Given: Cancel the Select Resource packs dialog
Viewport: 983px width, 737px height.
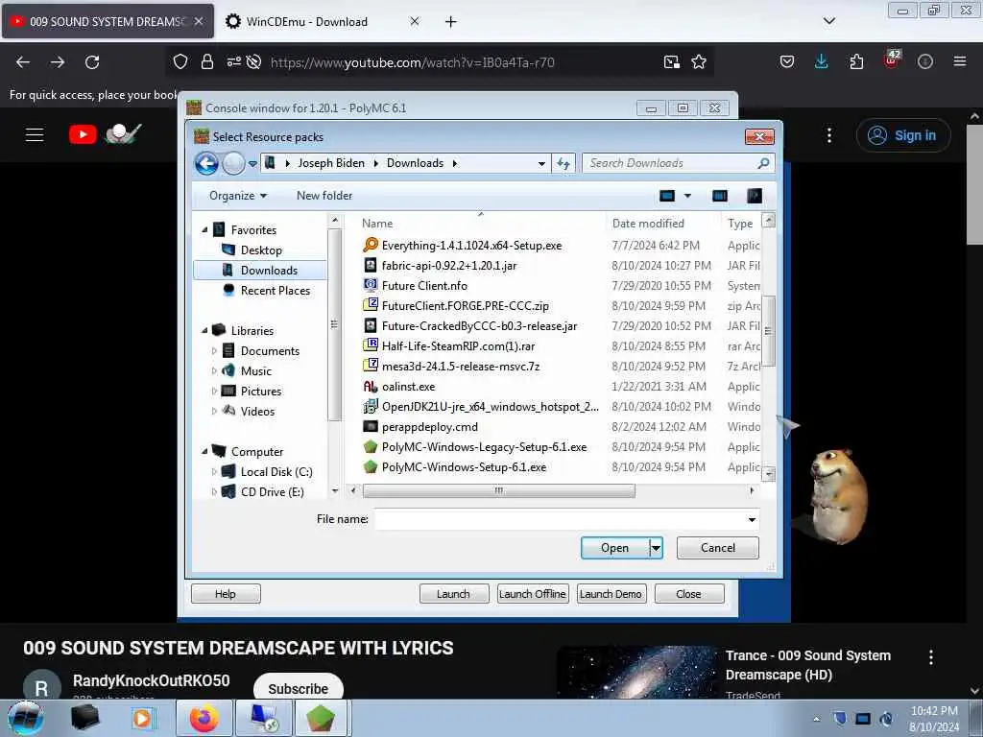Looking at the screenshot, I should [718, 548].
